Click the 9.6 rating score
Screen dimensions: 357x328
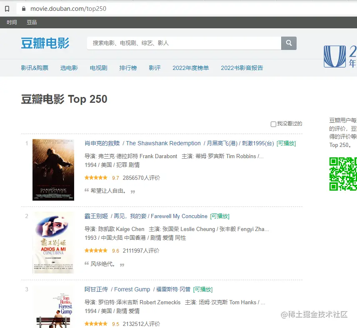[115, 251]
